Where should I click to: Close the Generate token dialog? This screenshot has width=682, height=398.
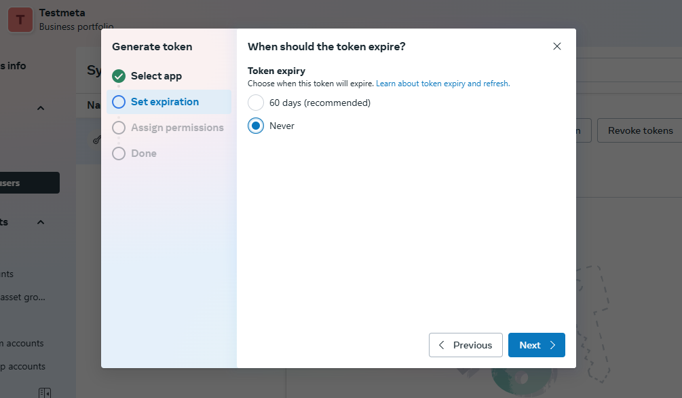pyautogui.click(x=556, y=46)
